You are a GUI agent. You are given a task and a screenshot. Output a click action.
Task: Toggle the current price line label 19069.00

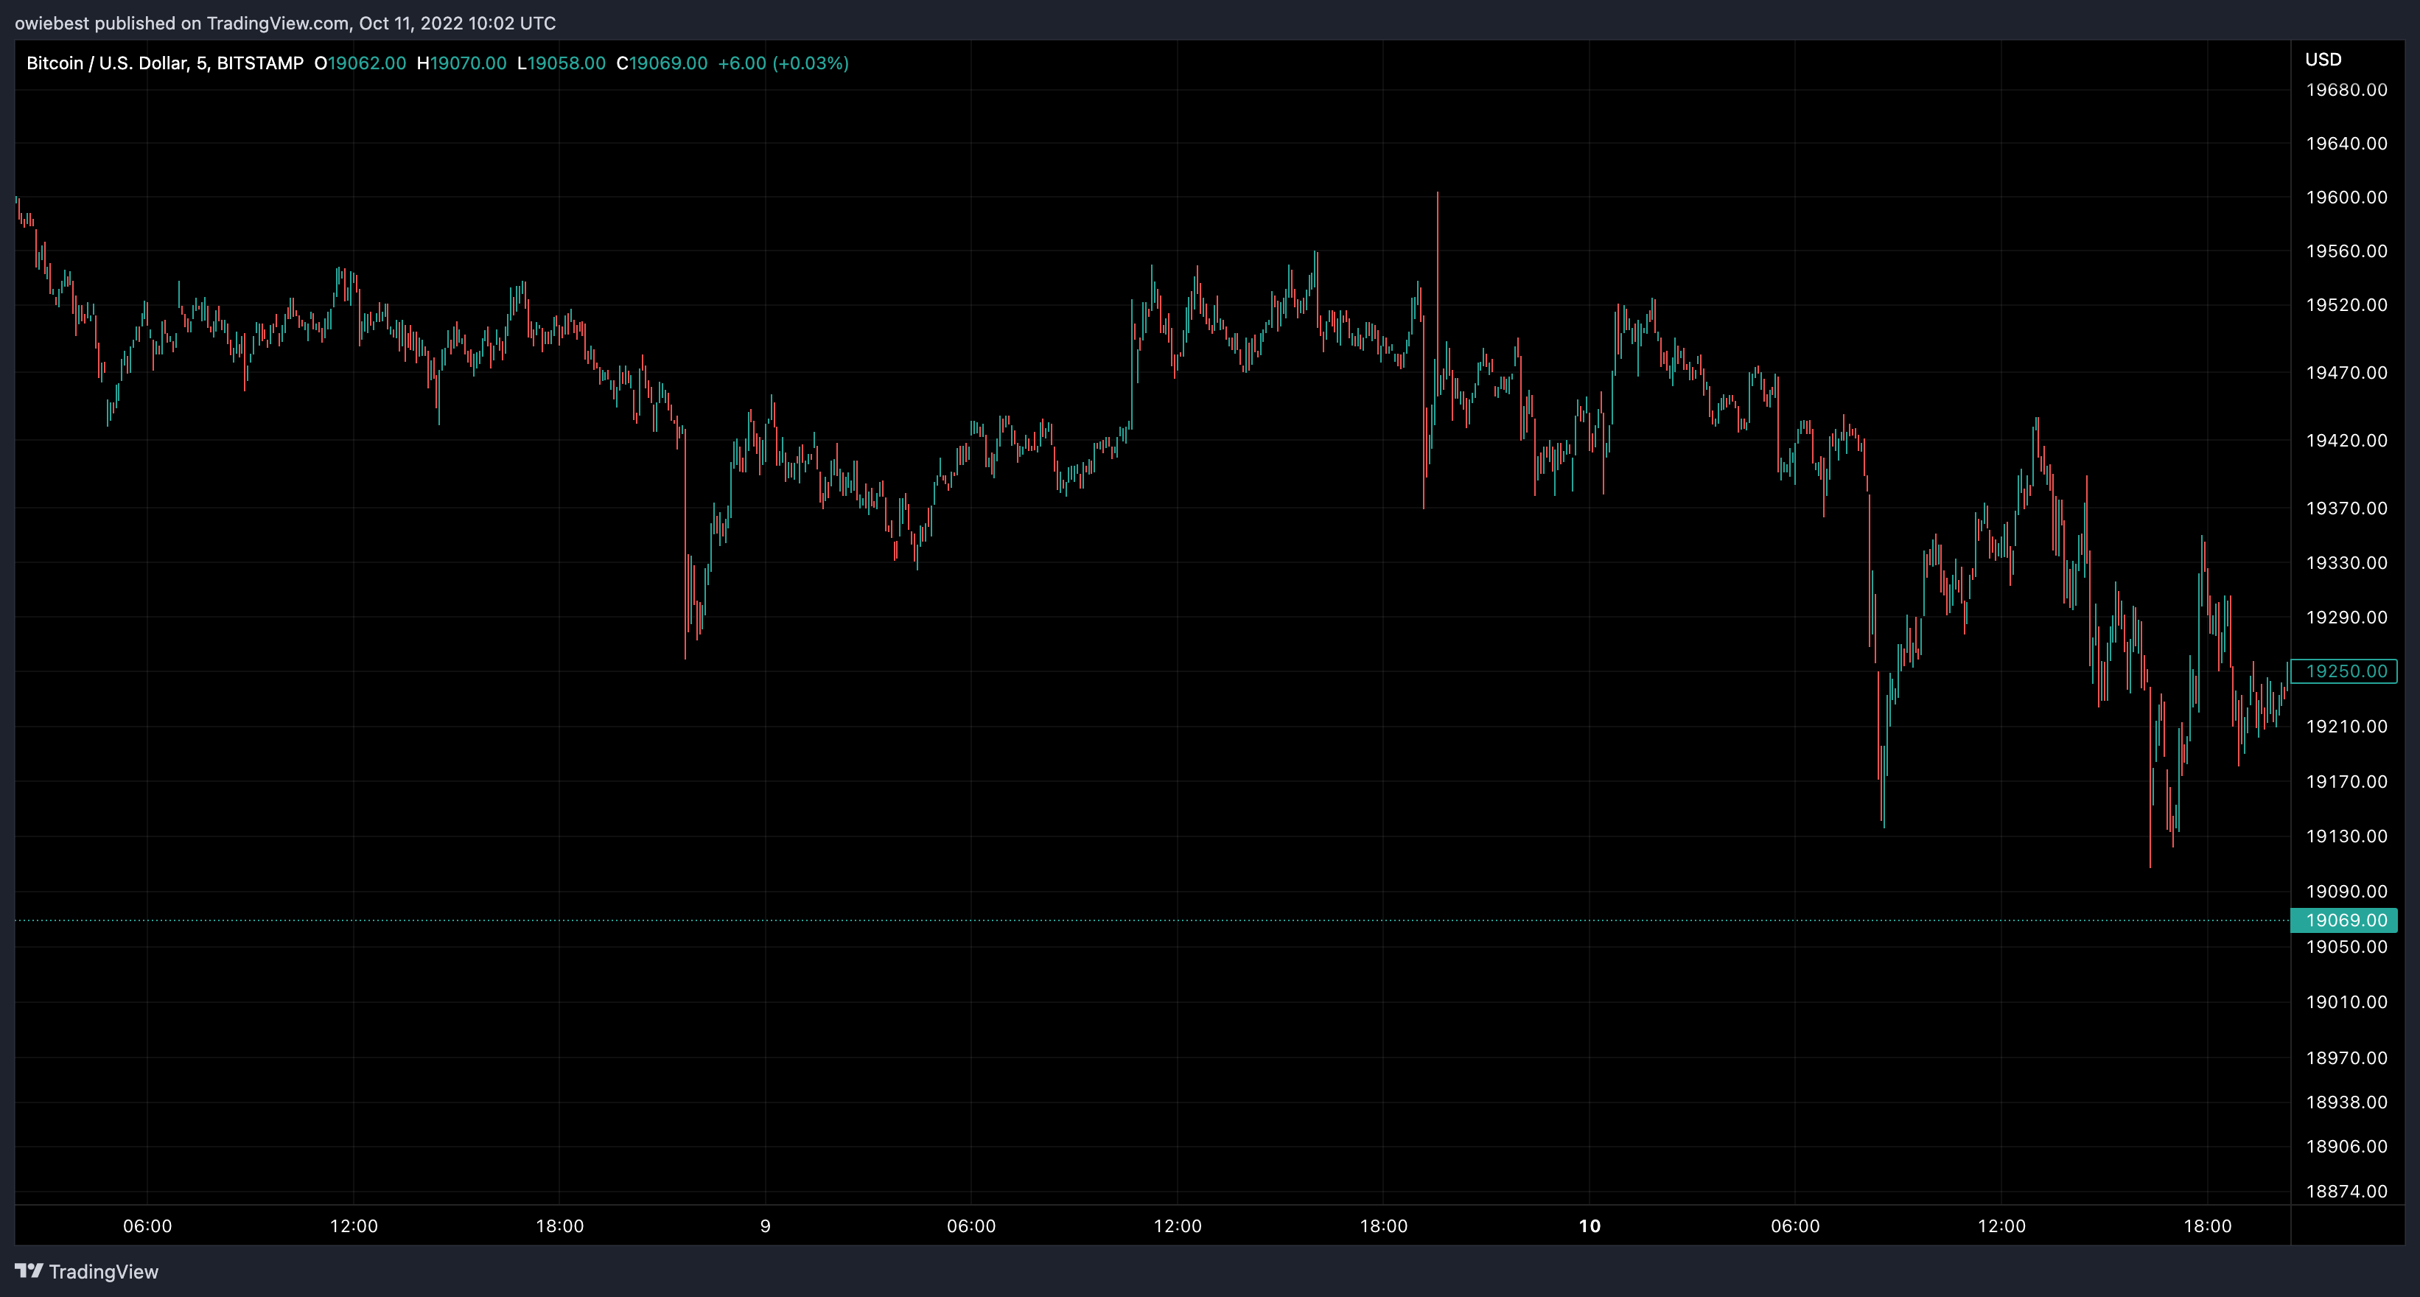point(2347,920)
